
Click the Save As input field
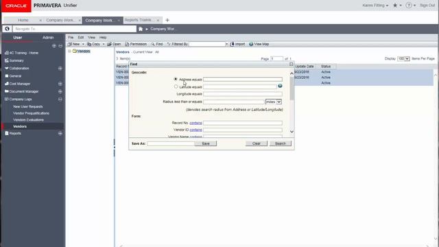pos(171,143)
